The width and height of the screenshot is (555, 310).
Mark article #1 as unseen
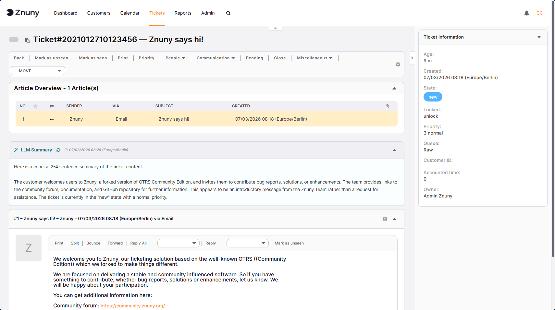tap(290, 243)
